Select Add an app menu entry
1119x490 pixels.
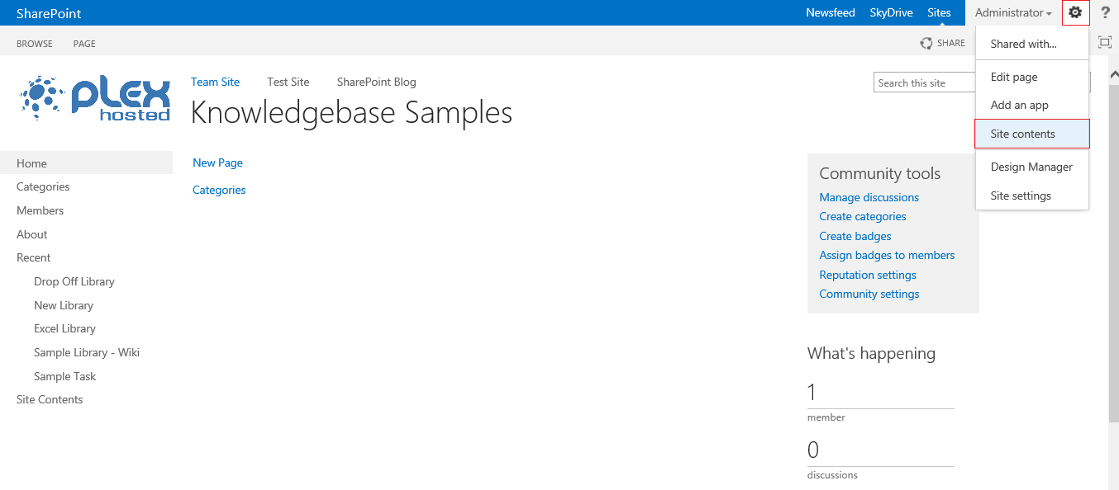(1019, 105)
